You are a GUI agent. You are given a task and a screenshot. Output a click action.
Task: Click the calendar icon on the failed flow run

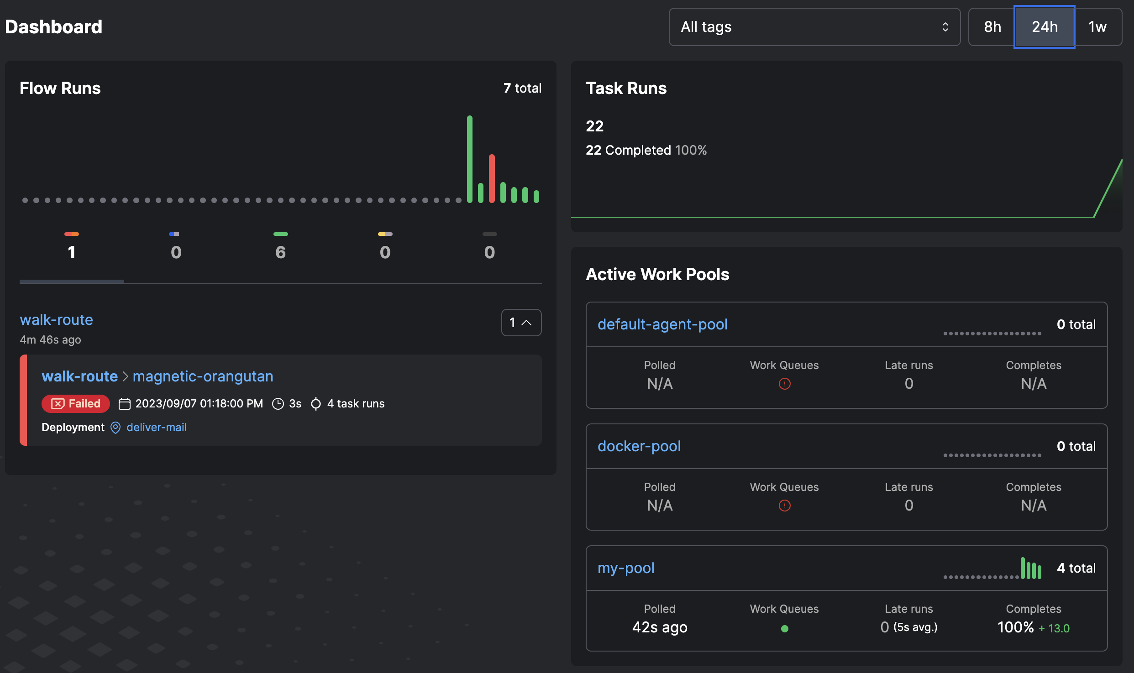pyautogui.click(x=124, y=403)
